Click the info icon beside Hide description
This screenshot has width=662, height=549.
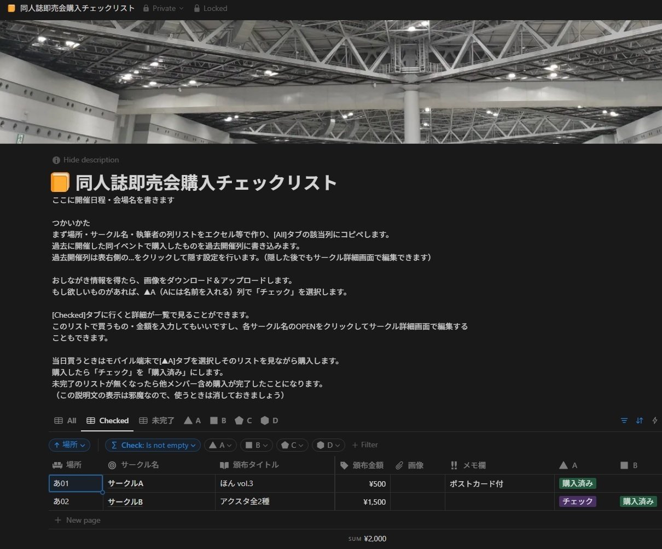(x=56, y=160)
